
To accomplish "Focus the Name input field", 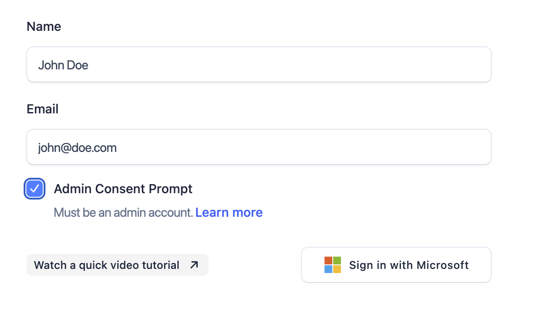I will click(x=259, y=64).
